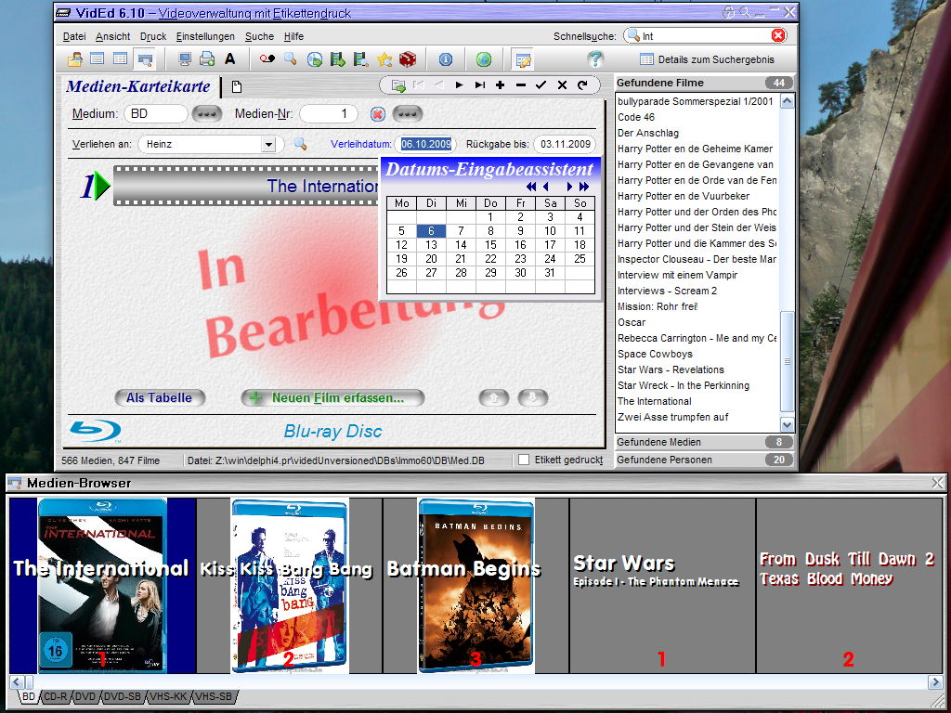Select Batman Begins cover in Medien-Browser
Image resolution: width=951 pixels, height=713 pixels.
[476, 586]
